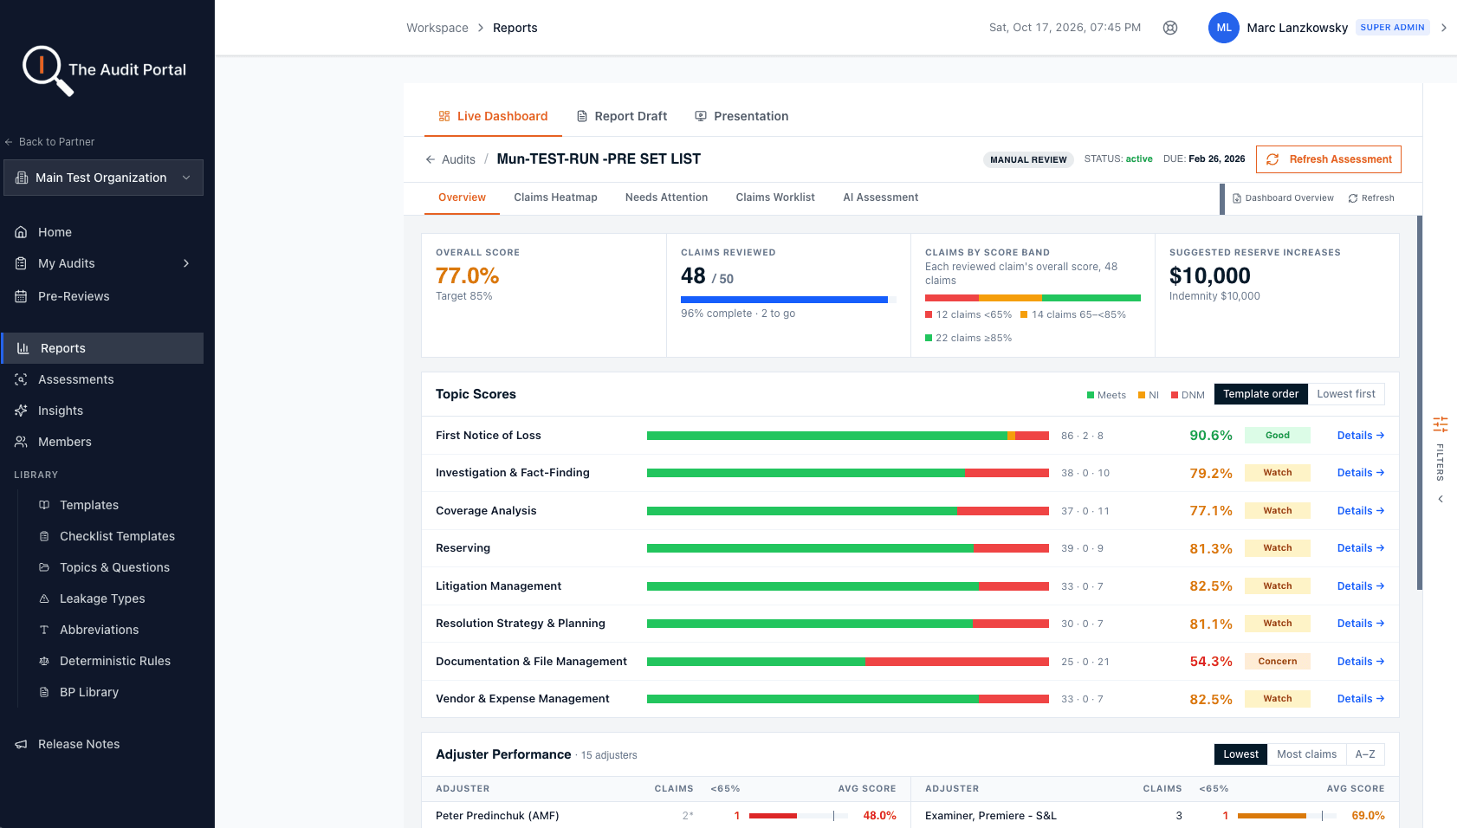Expand the My Audits submenu chevron
1457x828 pixels.
point(186,263)
